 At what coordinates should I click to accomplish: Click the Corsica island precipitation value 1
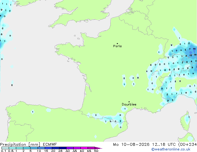click(x=189, y=117)
